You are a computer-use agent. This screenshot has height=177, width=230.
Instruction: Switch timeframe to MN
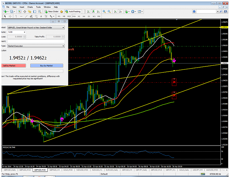[x=99, y=17]
